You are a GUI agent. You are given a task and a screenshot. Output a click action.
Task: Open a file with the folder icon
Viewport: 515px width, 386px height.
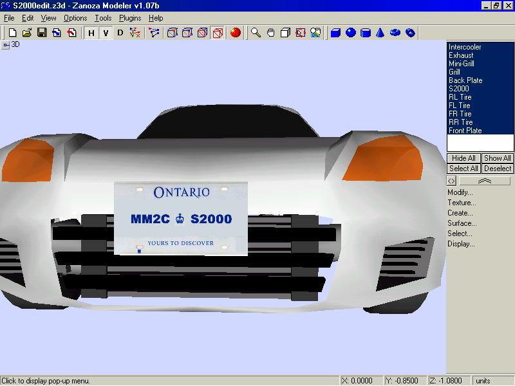coord(27,32)
